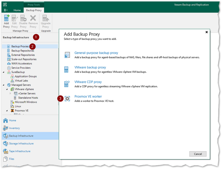Image resolution: width=222 pixels, height=169 pixels.
Task: Click the General-purpose backup proxy icon
Action: point(67,55)
